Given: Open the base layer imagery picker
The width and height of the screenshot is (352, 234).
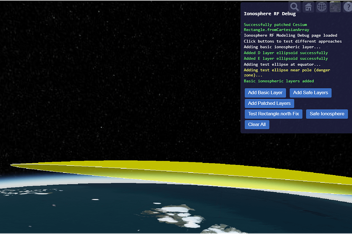Looking at the screenshot, I should click(335, 7).
